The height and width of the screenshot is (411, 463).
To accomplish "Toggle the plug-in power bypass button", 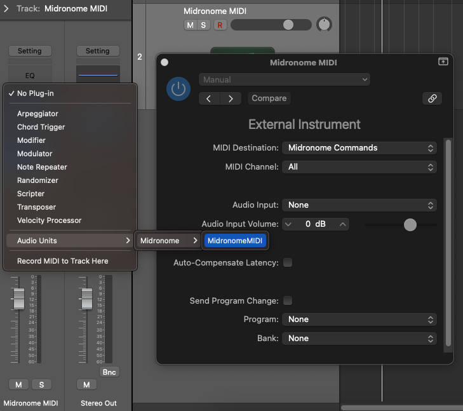I will pyautogui.click(x=178, y=90).
